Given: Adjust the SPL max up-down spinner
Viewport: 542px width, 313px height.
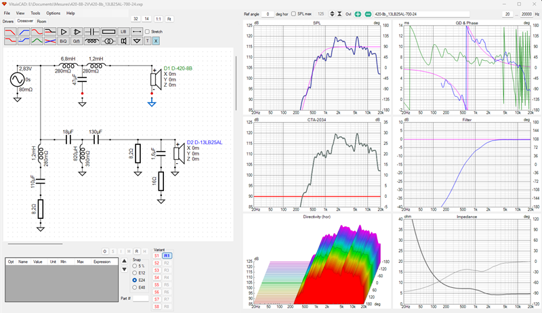Looking at the screenshot, I should (332, 14).
